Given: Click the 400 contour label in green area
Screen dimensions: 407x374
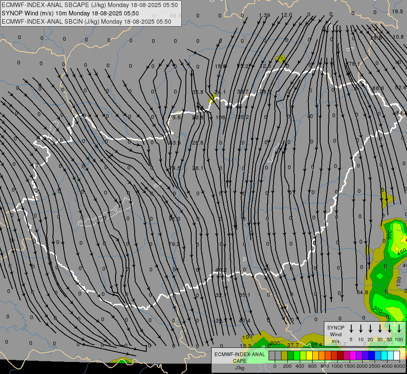Looking at the screenshot, I should point(402,252).
